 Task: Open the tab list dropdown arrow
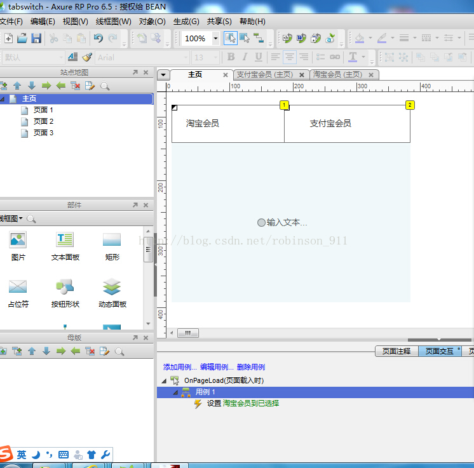[163, 74]
